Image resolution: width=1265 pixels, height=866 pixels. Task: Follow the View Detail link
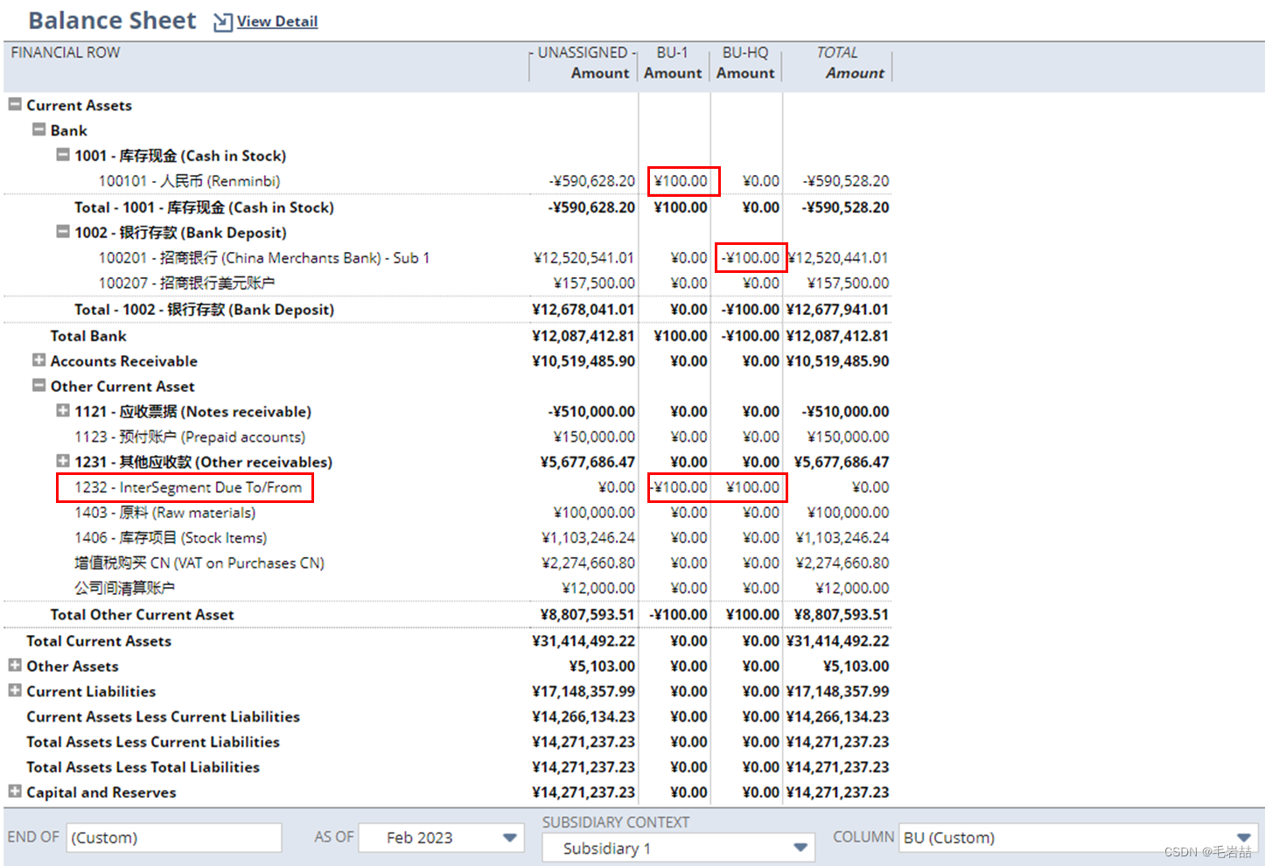tap(274, 22)
